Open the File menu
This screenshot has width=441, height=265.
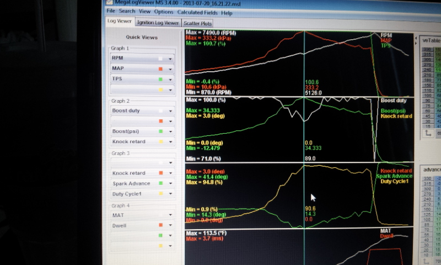click(111, 10)
